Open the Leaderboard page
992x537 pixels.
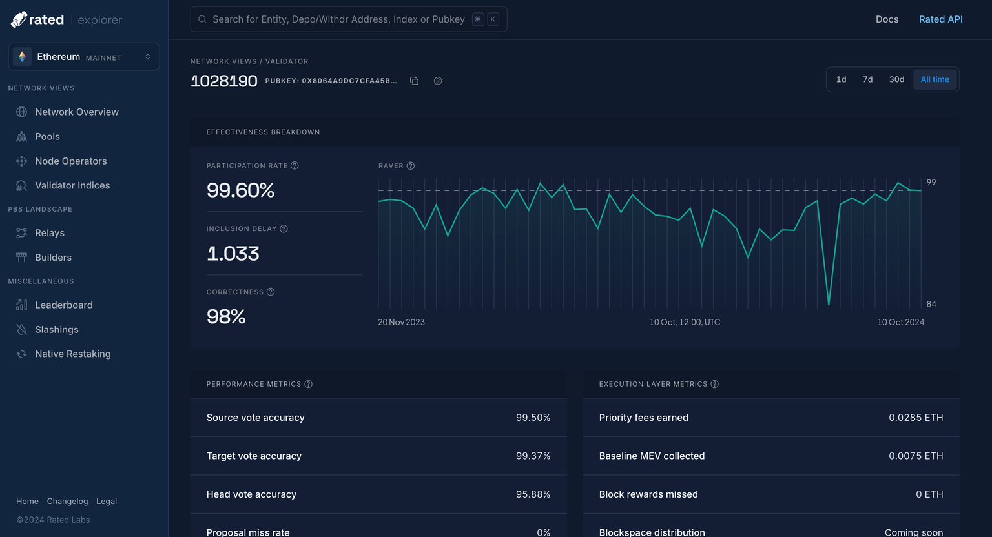pyautogui.click(x=64, y=305)
